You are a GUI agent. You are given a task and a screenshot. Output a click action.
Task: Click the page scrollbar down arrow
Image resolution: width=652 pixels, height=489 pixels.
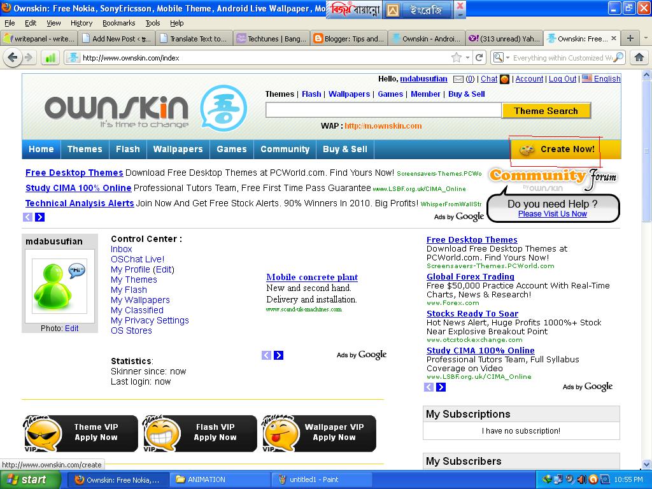[647, 464]
